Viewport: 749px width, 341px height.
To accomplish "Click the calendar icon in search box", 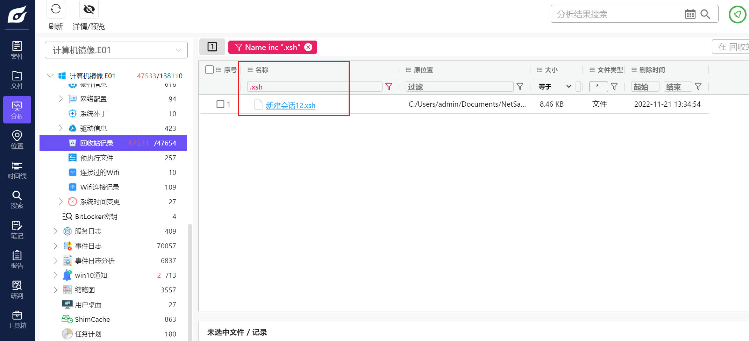I will [x=690, y=14].
